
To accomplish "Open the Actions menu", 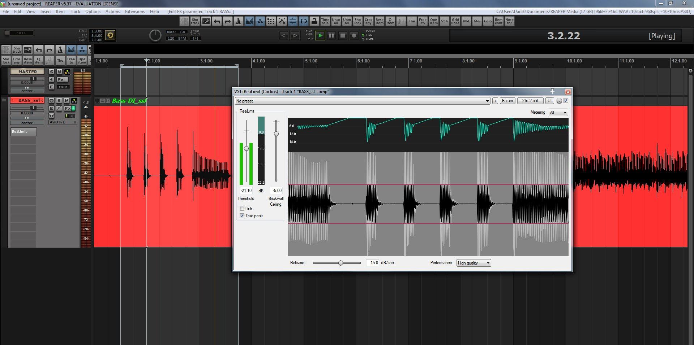I will pyautogui.click(x=112, y=12).
